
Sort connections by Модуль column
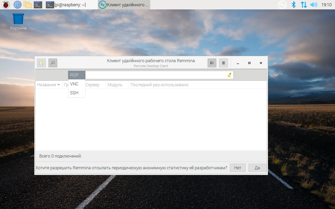pyautogui.click(x=117, y=85)
